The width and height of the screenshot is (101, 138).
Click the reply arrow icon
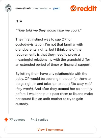coord(33,120)
